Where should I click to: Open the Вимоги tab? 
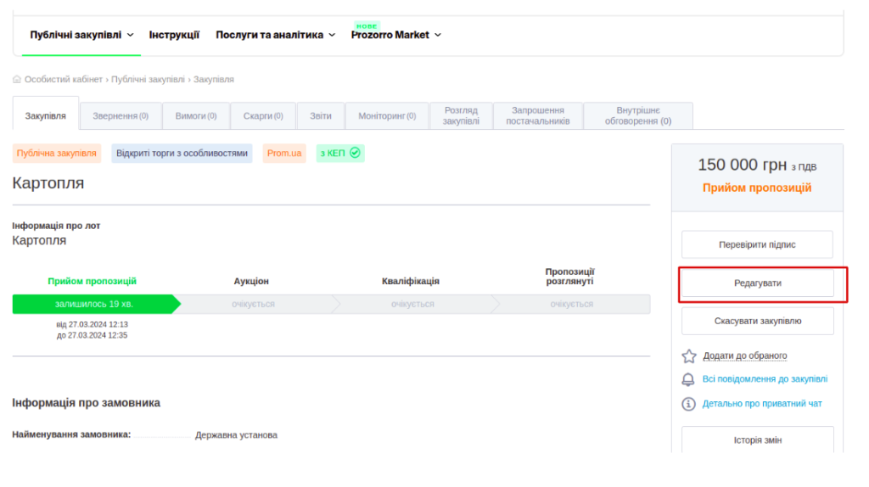(196, 116)
